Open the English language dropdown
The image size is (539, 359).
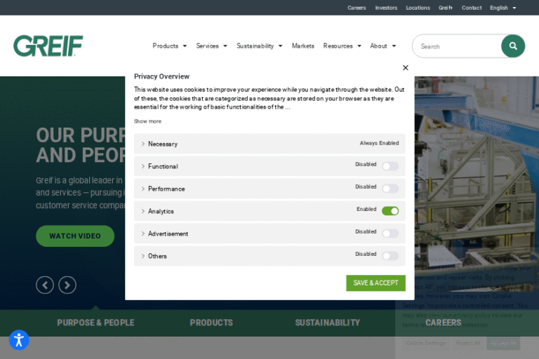pyautogui.click(x=503, y=8)
